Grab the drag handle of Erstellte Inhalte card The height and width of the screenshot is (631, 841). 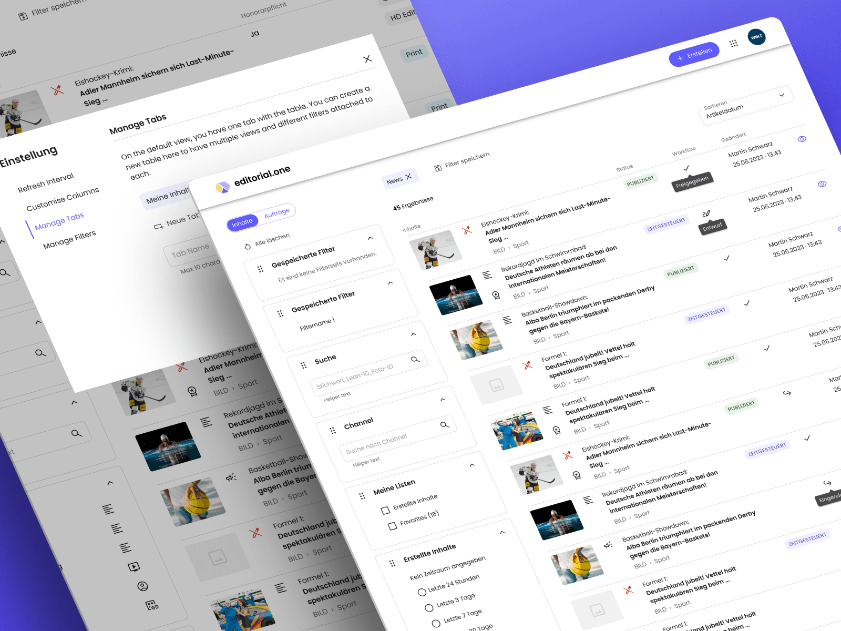tap(392, 563)
